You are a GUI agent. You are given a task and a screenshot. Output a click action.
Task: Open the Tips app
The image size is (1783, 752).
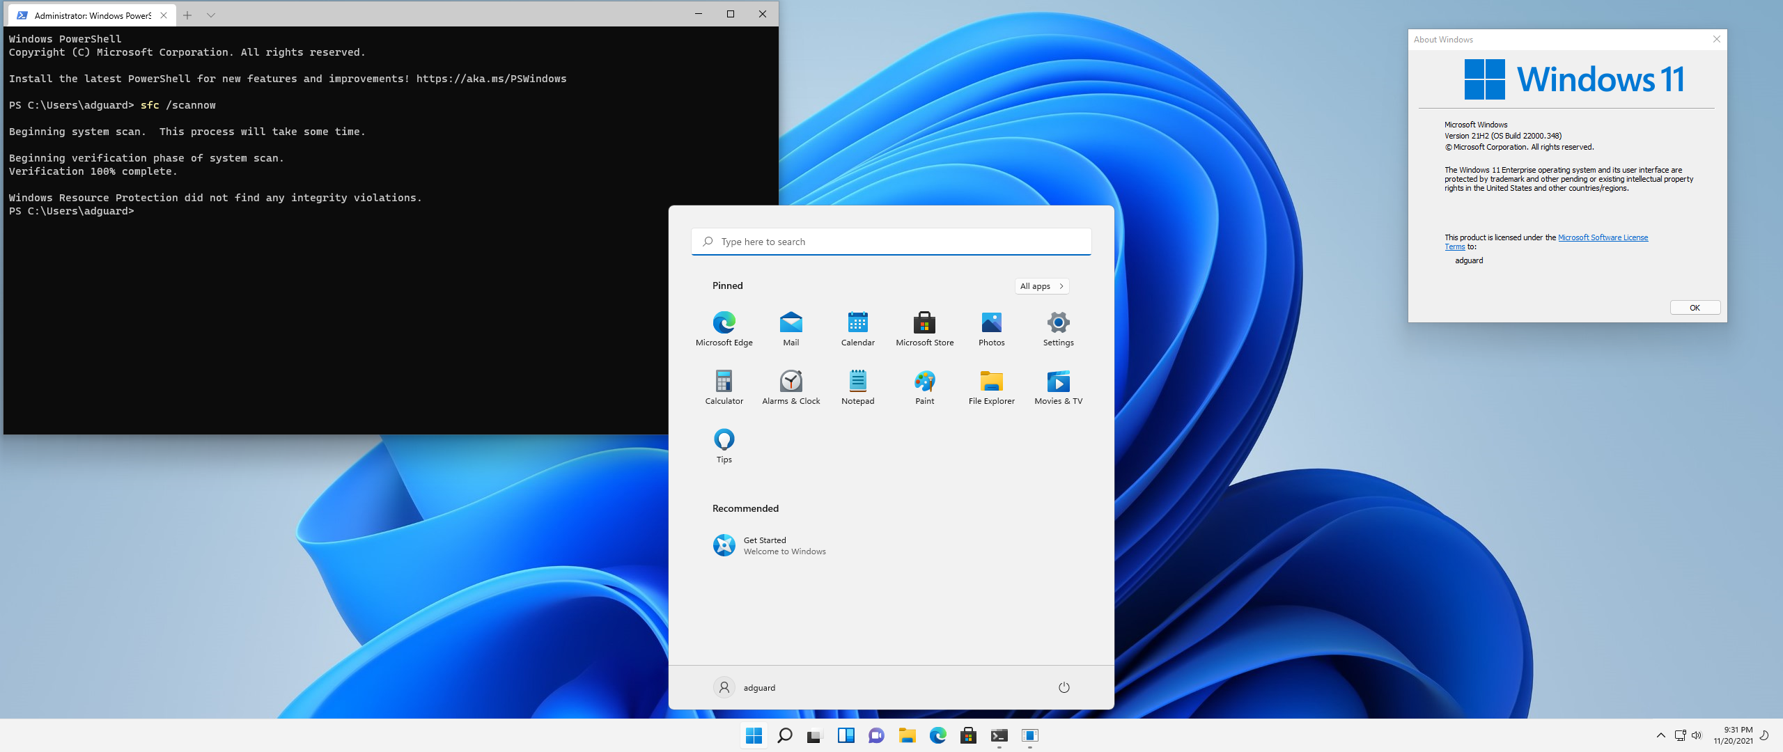click(x=724, y=445)
